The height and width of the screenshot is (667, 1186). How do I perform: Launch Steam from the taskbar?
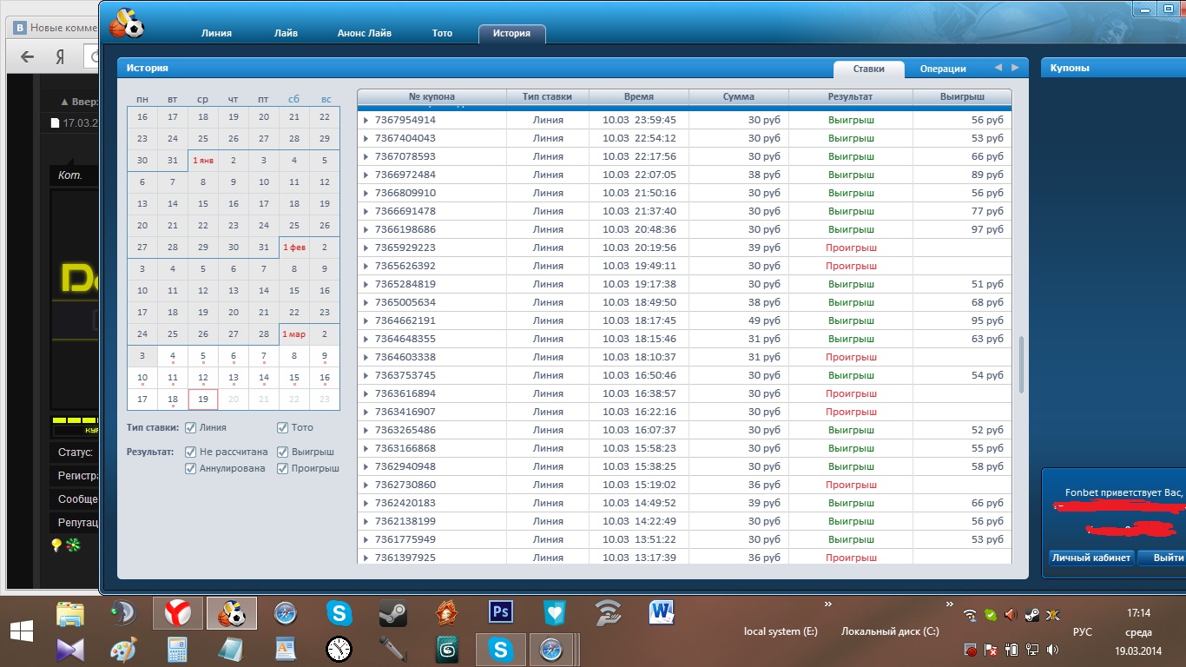(392, 613)
